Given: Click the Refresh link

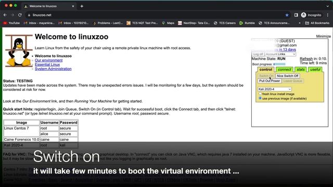Looking at the screenshot, I should (306, 59).
